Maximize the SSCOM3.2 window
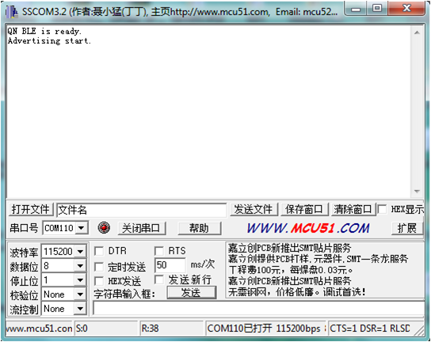Screen dimensions: 431x342 click(x=377, y=9)
